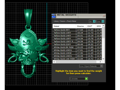Click the 20.05 grams value

80,47
